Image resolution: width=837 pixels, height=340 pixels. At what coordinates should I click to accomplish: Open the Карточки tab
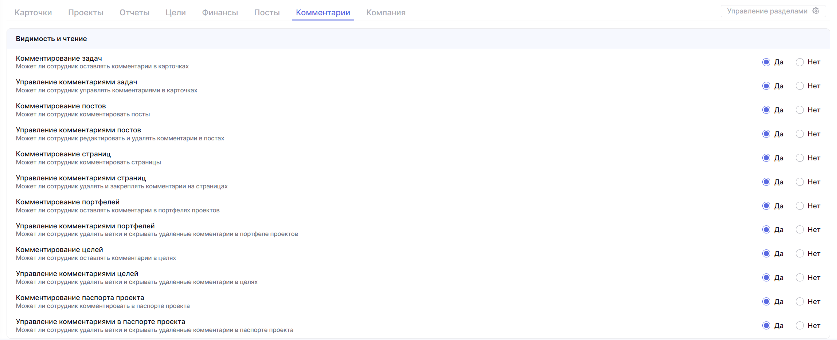[33, 12]
